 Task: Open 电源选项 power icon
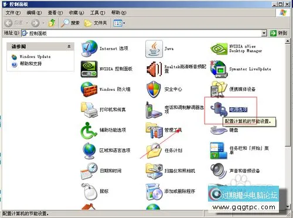(219, 110)
